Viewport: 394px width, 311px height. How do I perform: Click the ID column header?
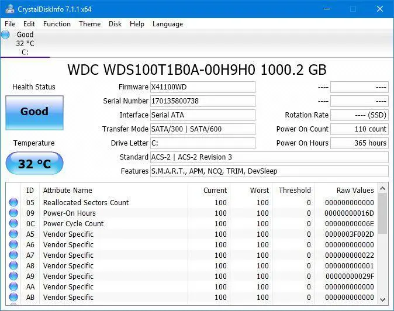[30, 191]
